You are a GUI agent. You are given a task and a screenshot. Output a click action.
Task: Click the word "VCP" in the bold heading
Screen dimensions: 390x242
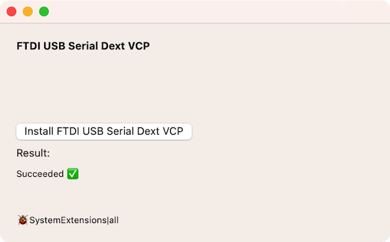(x=139, y=46)
